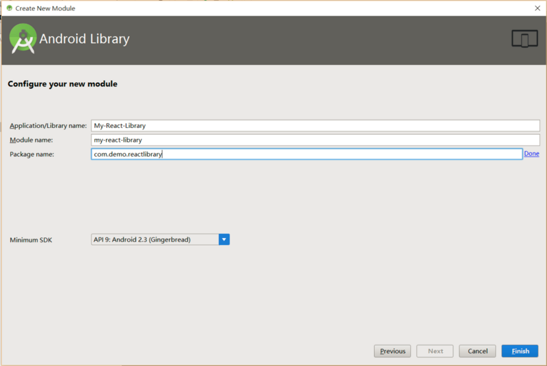
Task: Click the phone and tablet form-factor icon
Action: coord(524,38)
